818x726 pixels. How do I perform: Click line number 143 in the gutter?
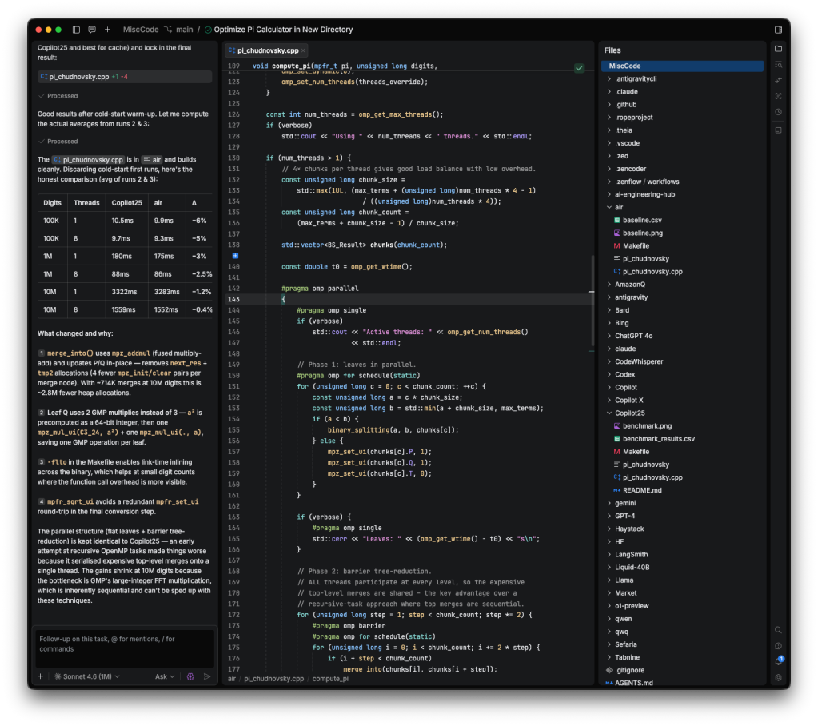tap(233, 299)
